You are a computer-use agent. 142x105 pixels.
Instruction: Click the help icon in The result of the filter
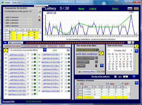(x=102, y=65)
